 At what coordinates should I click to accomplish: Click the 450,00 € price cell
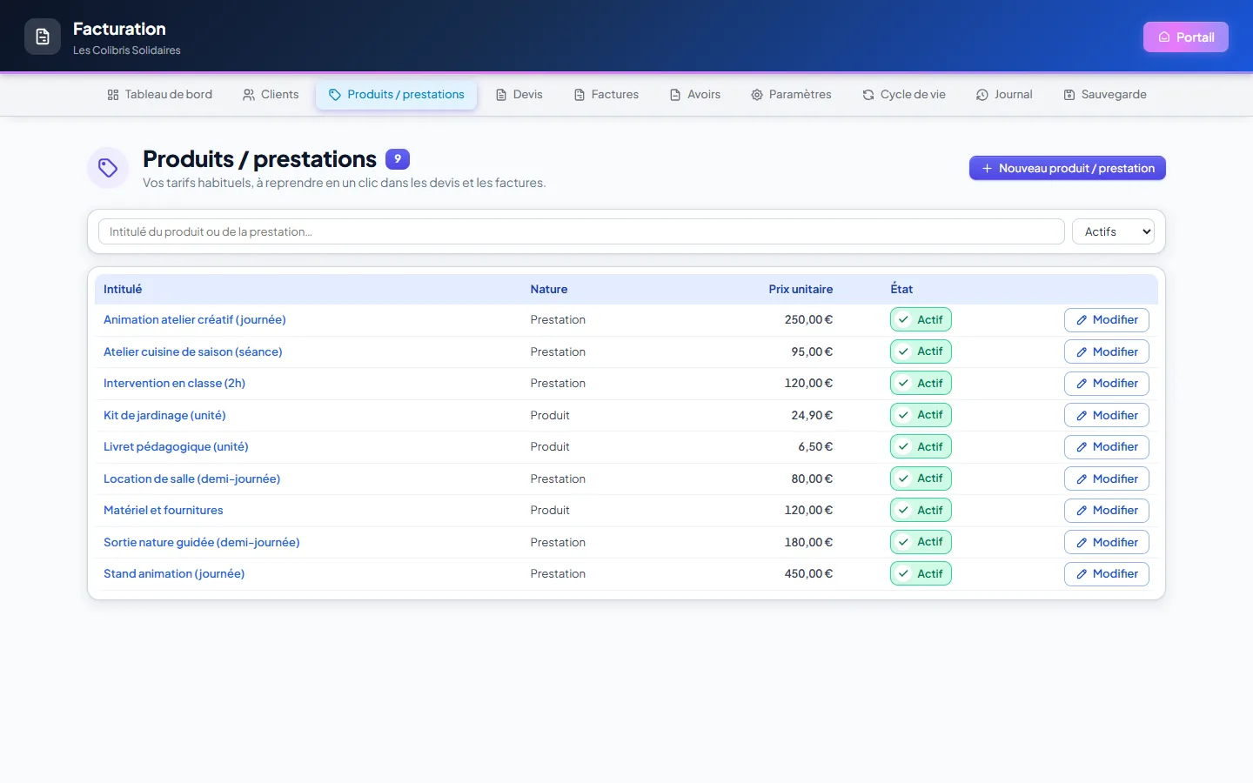tap(808, 574)
